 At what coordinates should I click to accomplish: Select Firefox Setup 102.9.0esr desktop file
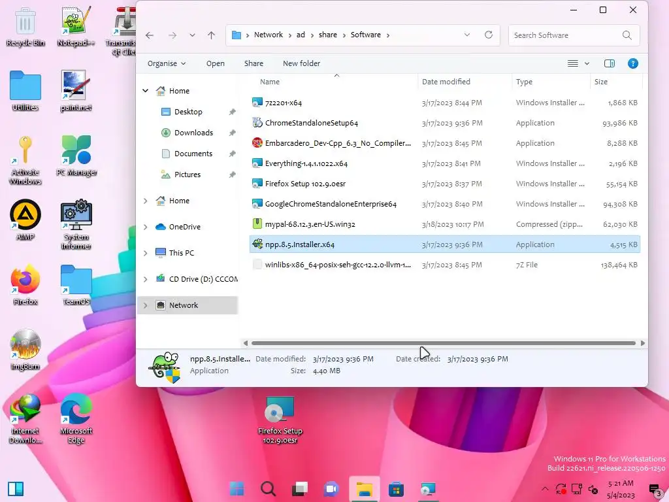pyautogui.click(x=280, y=420)
